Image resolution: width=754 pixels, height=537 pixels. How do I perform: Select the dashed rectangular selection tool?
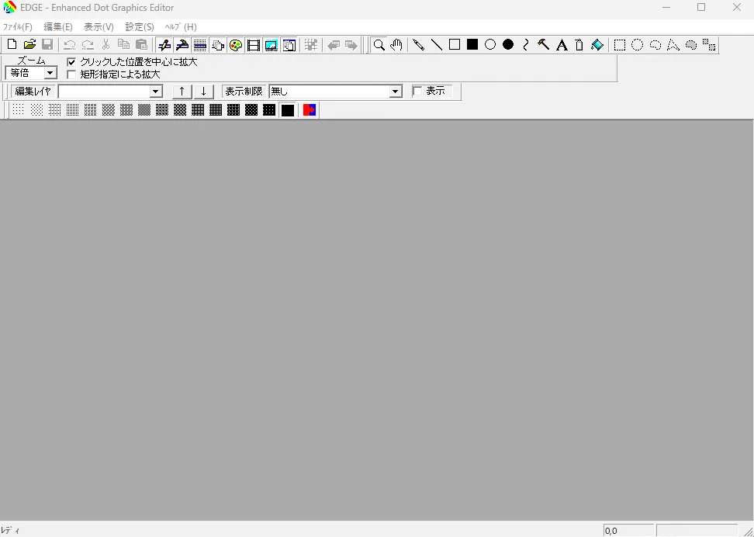(x=619, y=45)
